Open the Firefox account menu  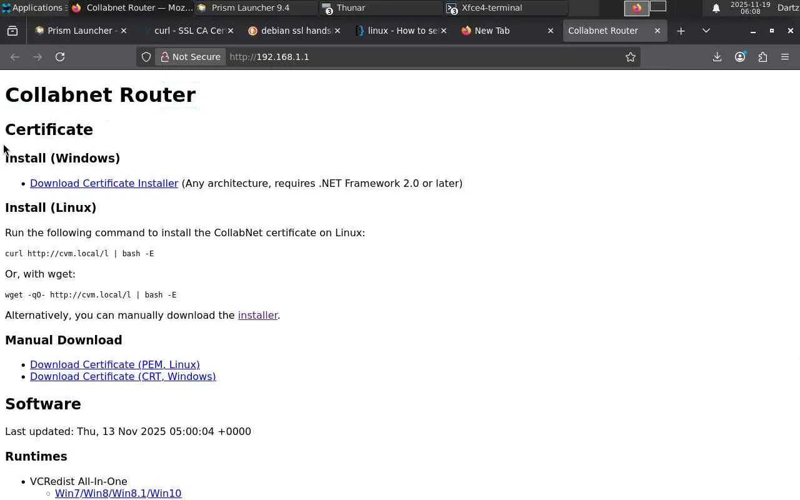(740, 57)
